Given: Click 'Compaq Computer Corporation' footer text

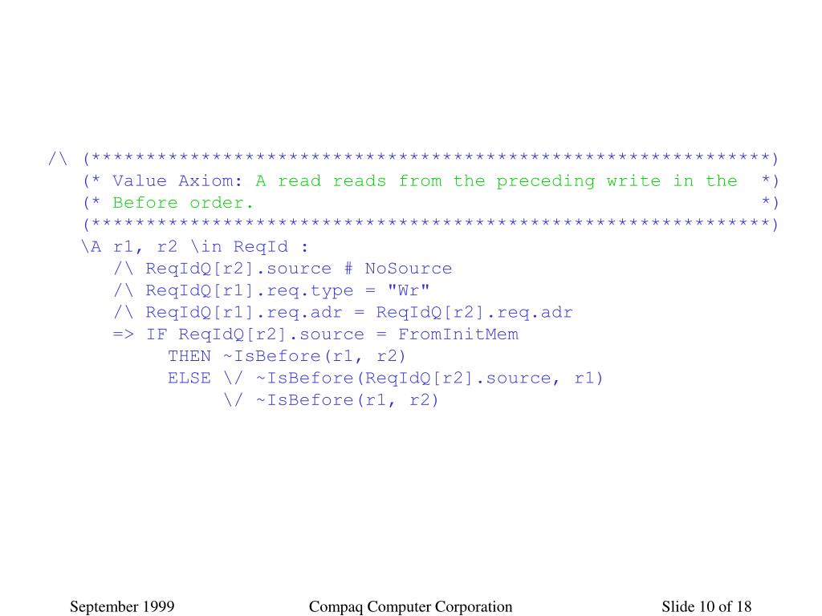Looking at the screenshot, I should click(x=410, y=606).
